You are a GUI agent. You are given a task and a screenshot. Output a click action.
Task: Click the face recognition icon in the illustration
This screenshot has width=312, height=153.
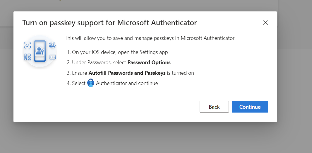pyautogui.click(x=27, y=45)
